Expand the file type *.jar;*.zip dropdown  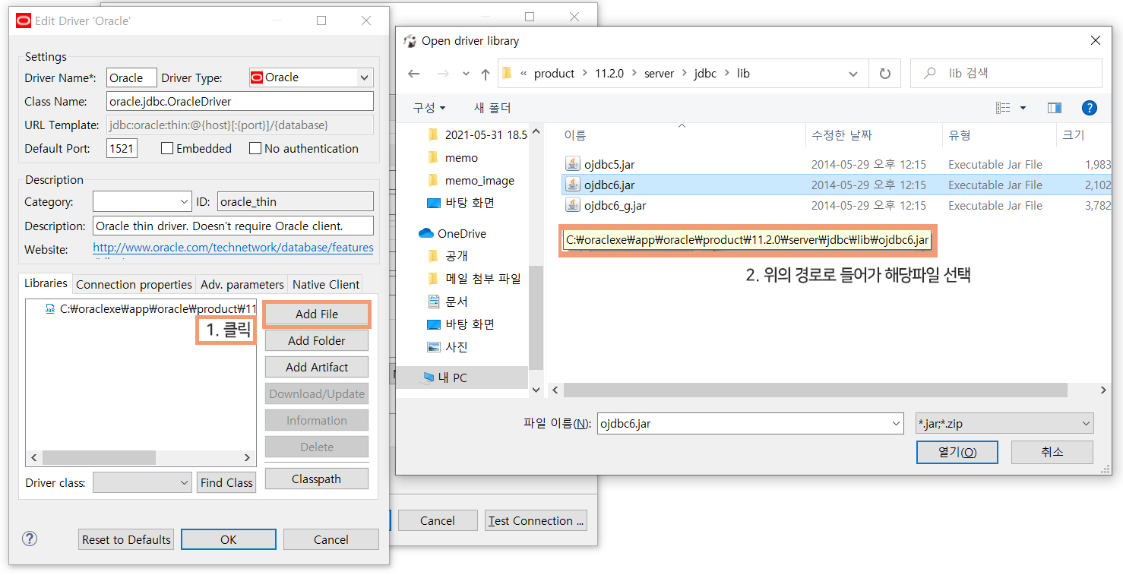coord(1004,424)
